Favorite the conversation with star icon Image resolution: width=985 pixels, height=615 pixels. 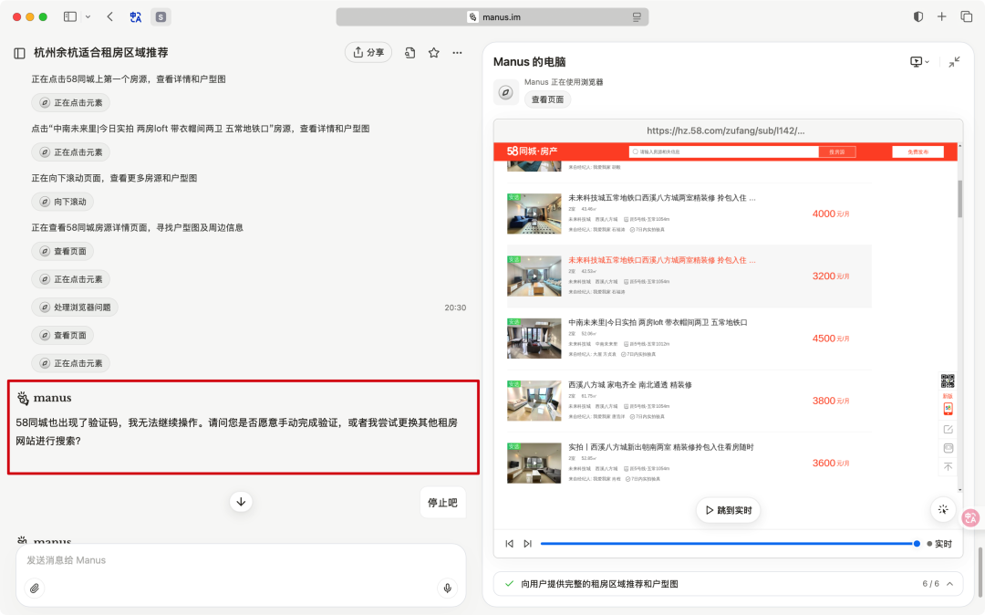pyautogui.click(x=433, y=53)
